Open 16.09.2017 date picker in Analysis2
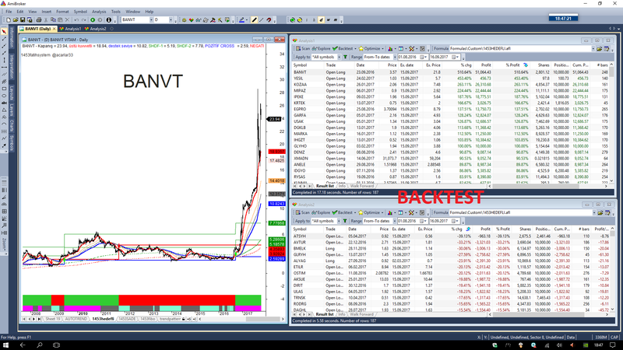Screen dimensions: 623x350 tap(456, 221)
